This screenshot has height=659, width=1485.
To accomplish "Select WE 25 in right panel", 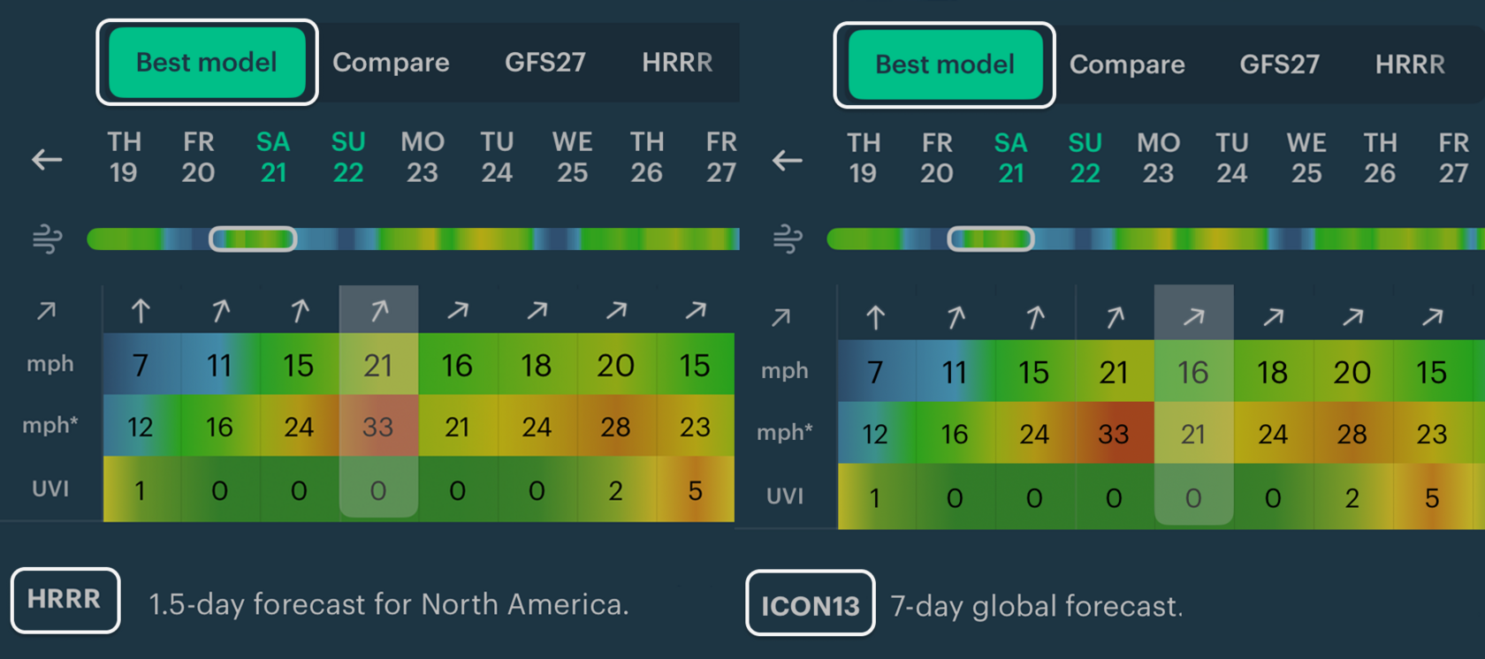I will pyautogui.click(x=1306, y=158).
